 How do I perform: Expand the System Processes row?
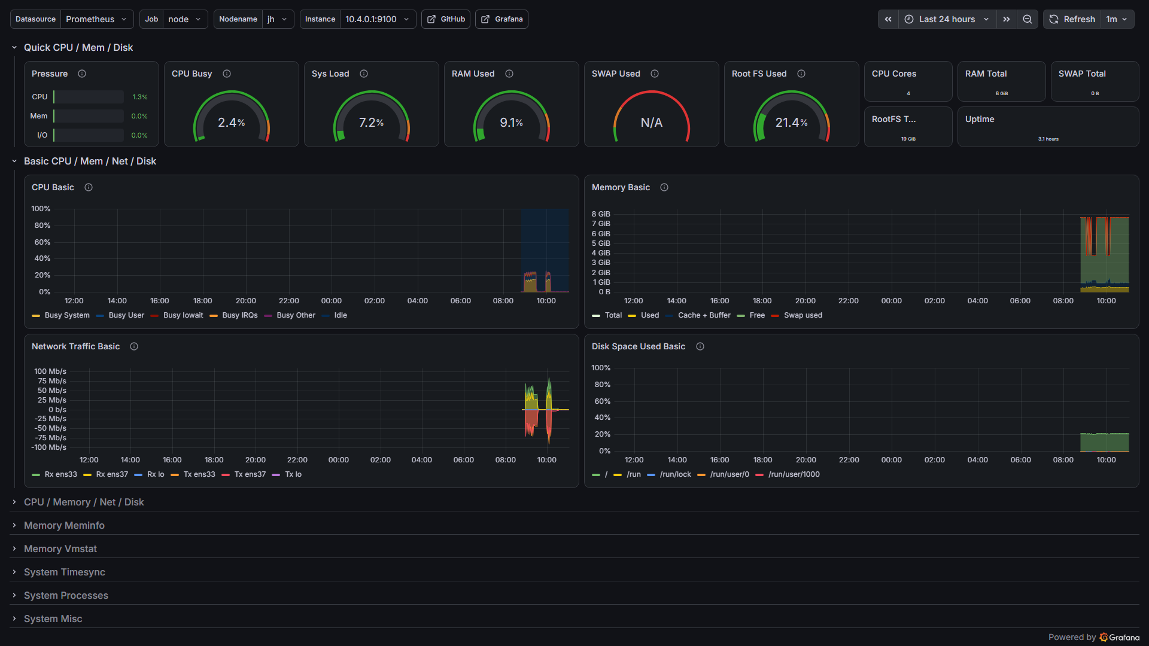tap(66, 595)
